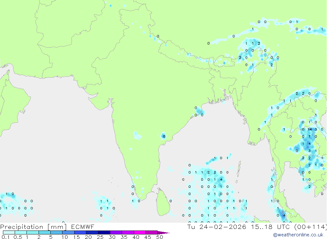Image resolution: width=327 pixels, height=239 pixels.
Task: Click the legend label '0.5'
Action: (18, 237)
